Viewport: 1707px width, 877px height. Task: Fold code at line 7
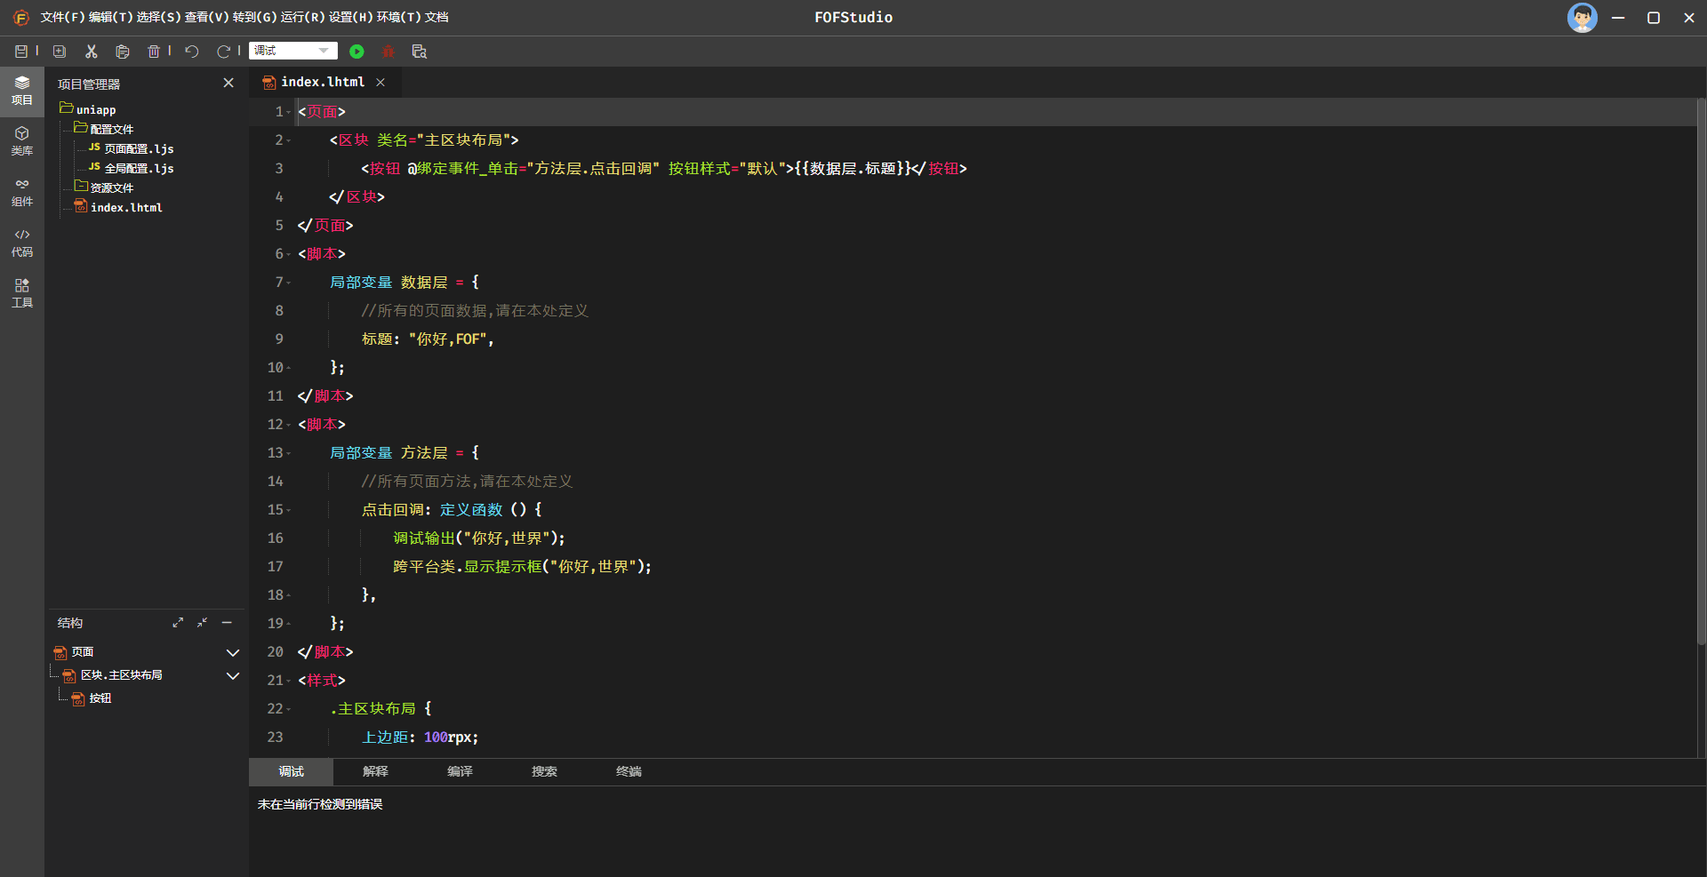[289, 283]
